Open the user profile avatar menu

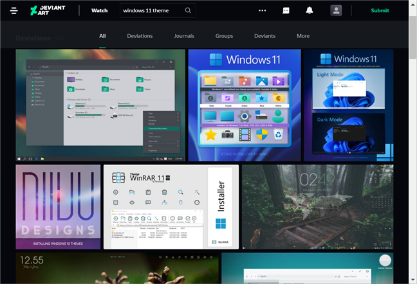[336, 11]
